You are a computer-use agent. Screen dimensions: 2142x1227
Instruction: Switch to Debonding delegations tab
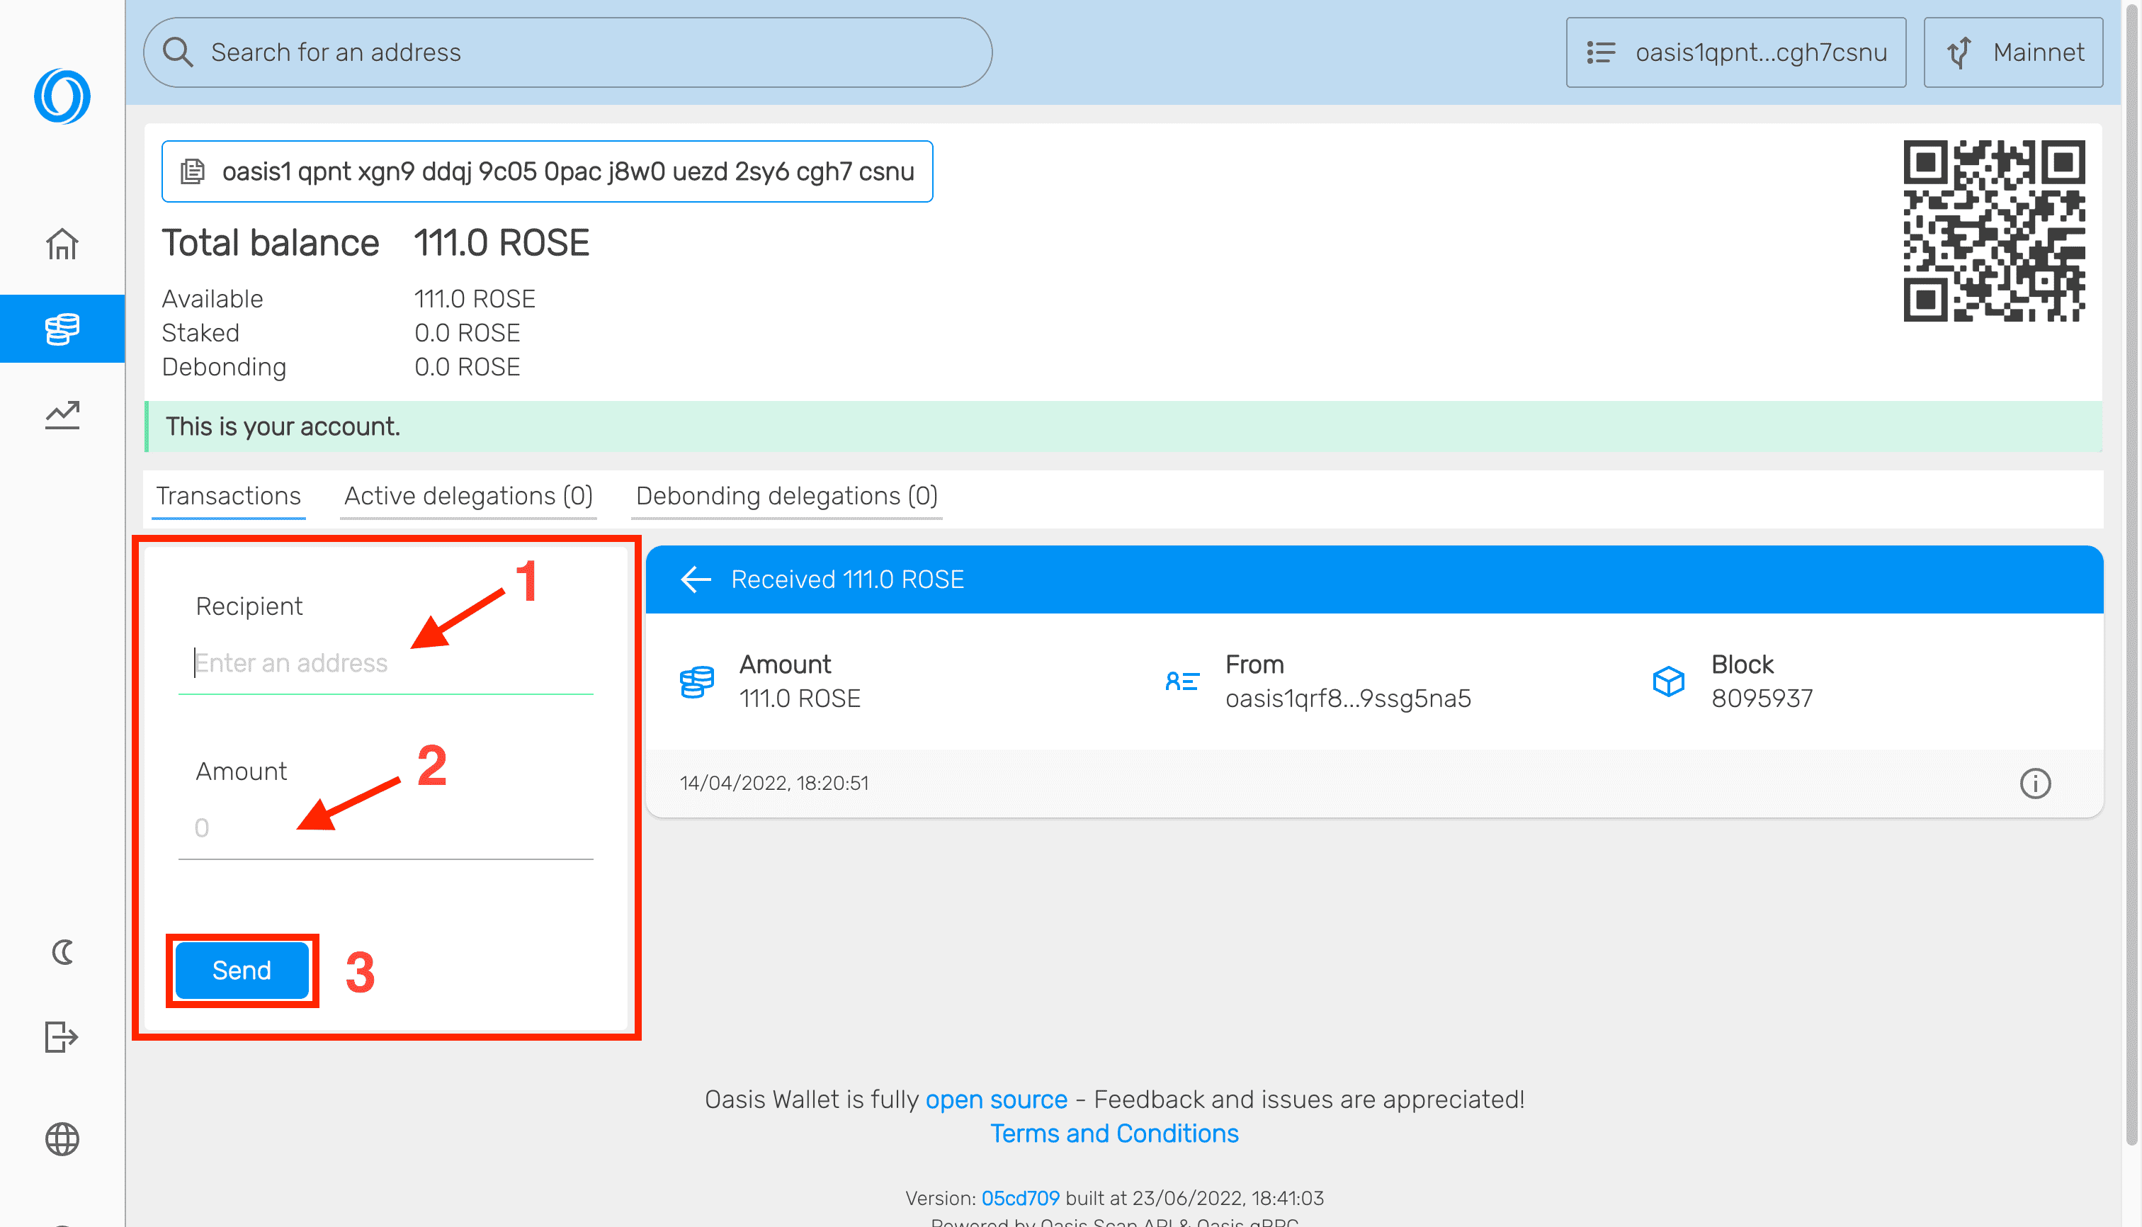click(787, 496)
